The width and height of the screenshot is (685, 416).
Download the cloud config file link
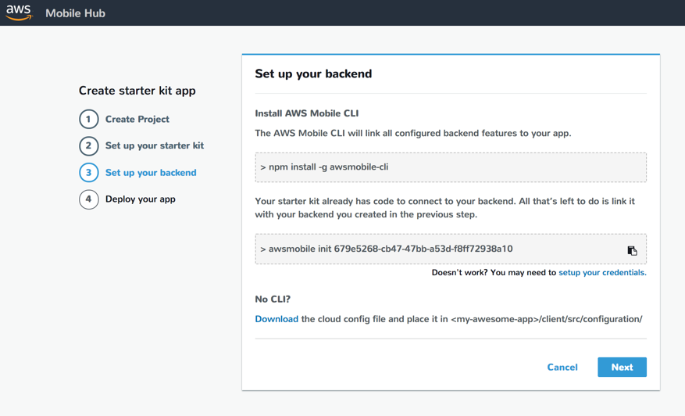pos(276,319)
